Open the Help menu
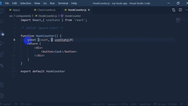The image size is (188, 106). [x=74, y=3]
